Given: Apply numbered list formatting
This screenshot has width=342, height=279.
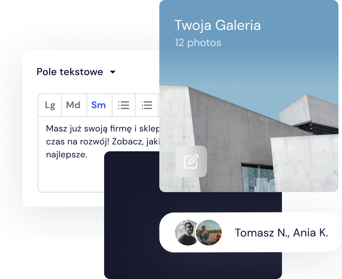Looking at the screenshot, I should click(147, 105).
